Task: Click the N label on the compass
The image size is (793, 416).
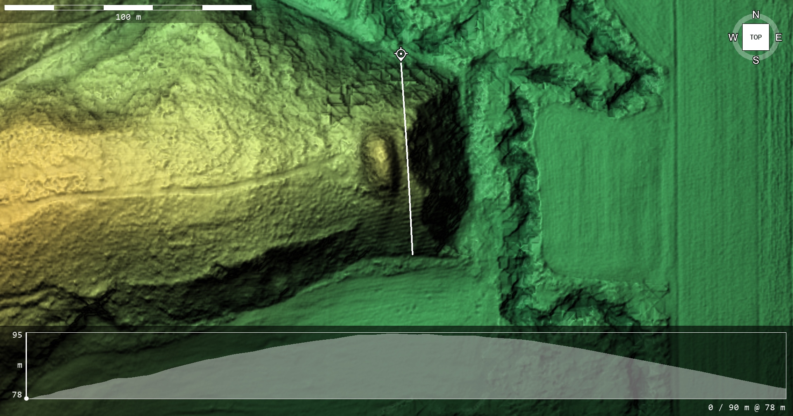Action: (x=755, y=15)
